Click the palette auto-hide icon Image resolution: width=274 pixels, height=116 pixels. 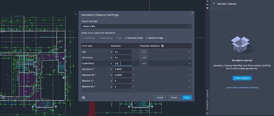207,5
